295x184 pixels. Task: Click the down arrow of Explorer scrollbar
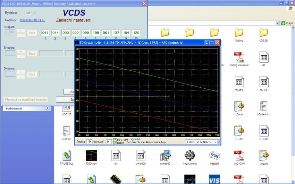pos(293,182)
